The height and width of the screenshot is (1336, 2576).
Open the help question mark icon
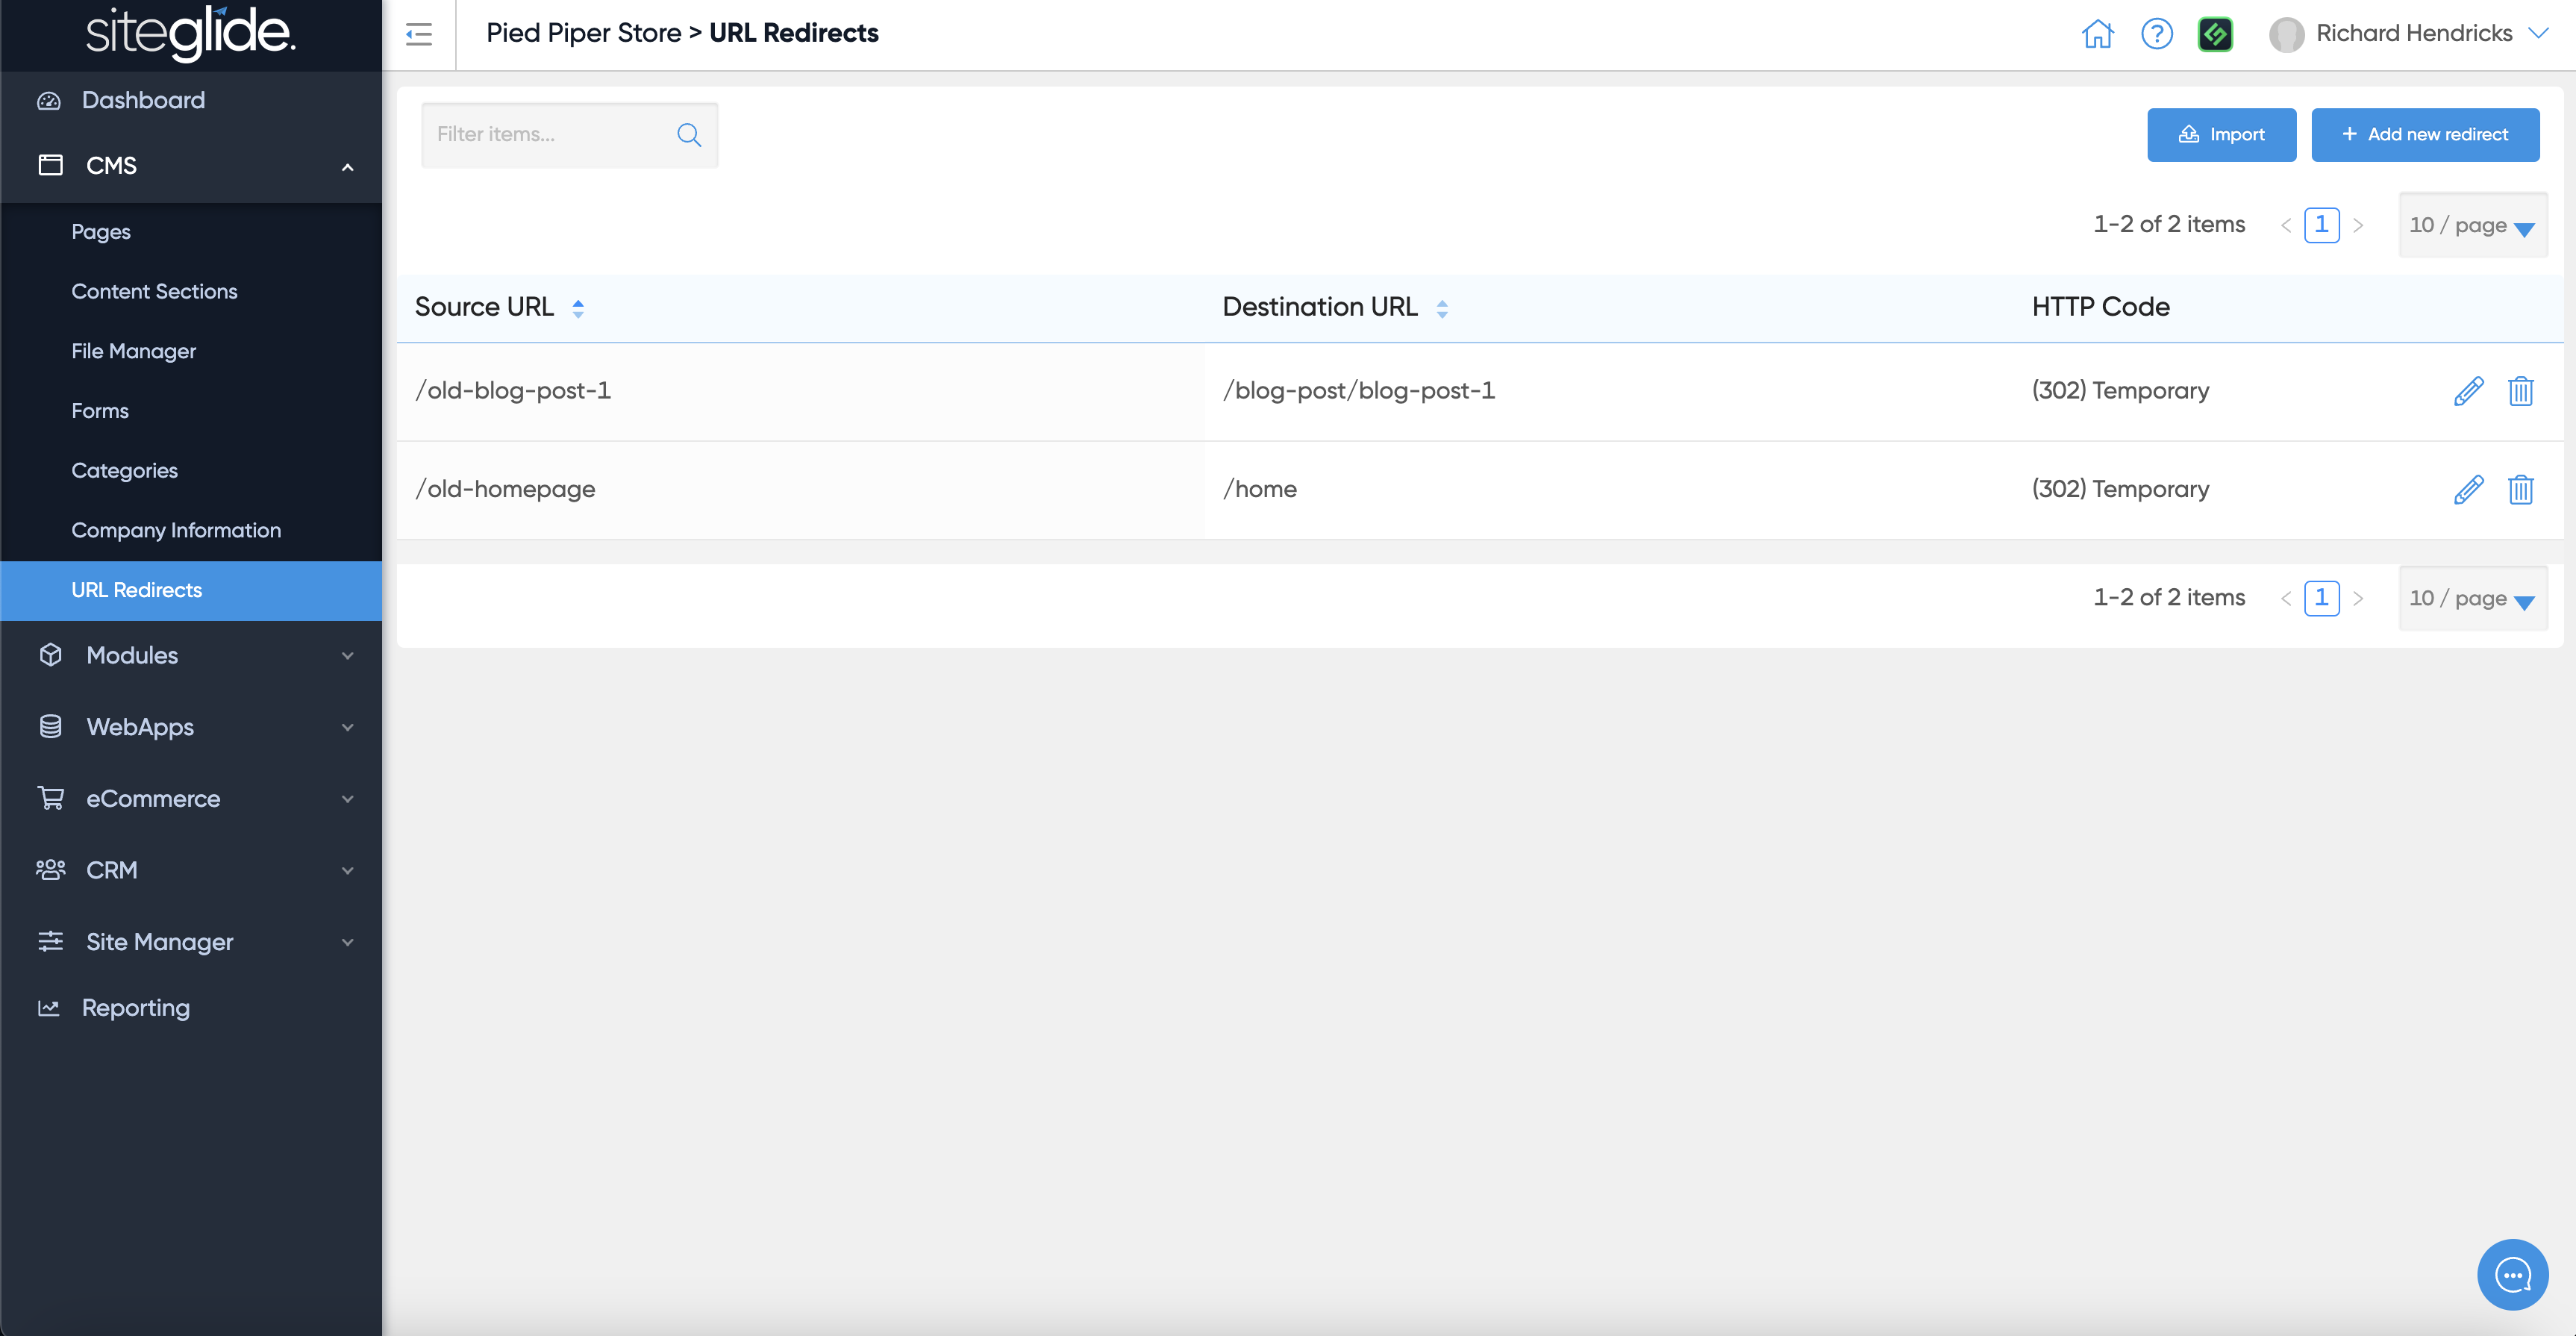(2156, 34)
